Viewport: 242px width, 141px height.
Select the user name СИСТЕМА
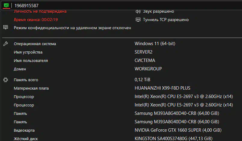click(145, 60)
